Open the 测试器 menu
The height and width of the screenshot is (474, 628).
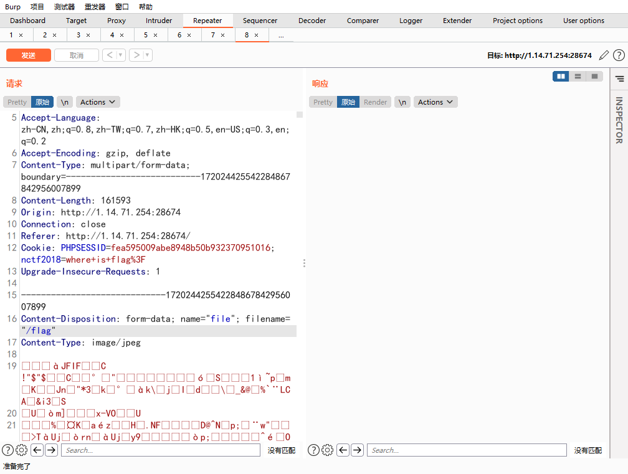click(x=65, y=7)
